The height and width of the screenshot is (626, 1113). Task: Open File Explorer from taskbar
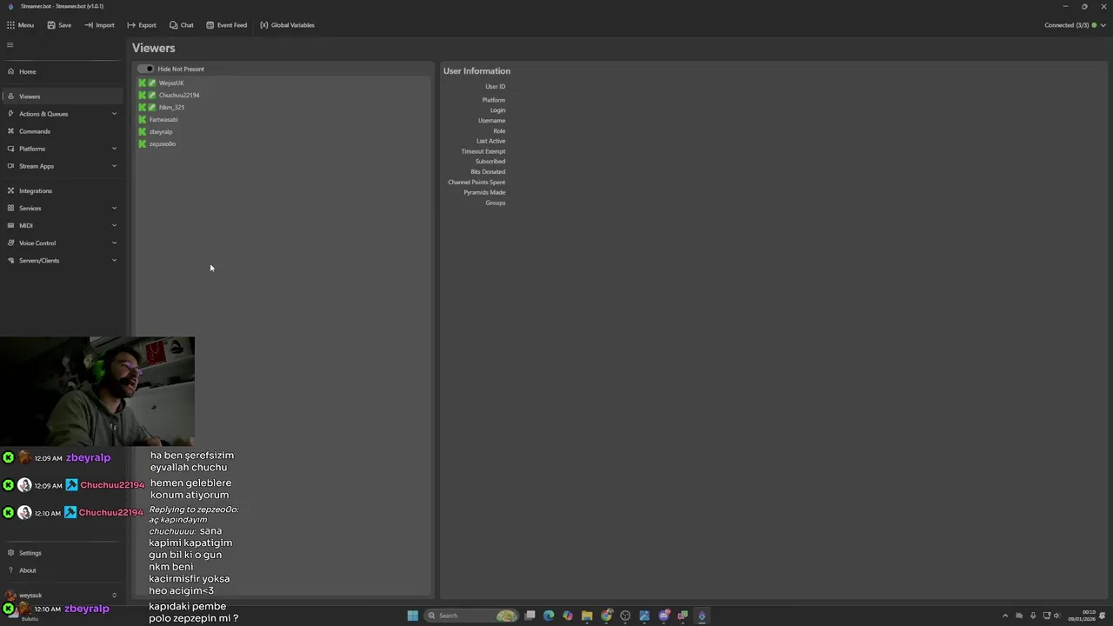pyautogui.click(x=587, y=616)
